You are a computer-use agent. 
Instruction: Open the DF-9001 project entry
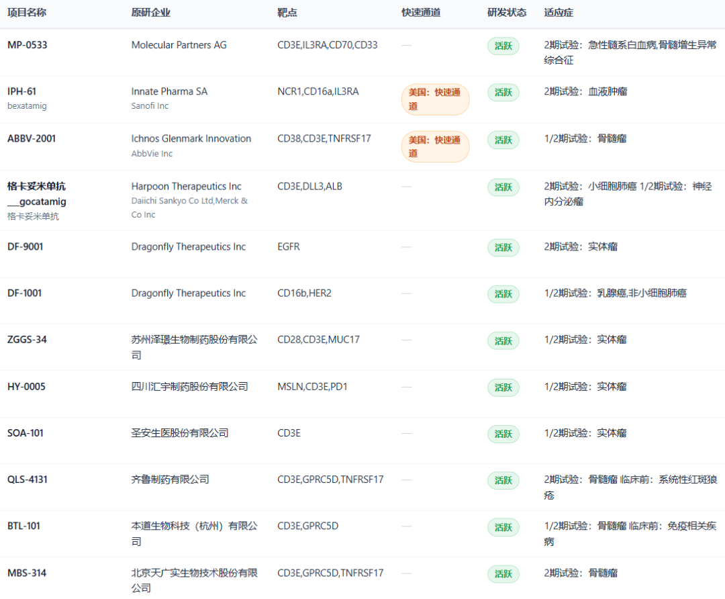click(25, 246)
